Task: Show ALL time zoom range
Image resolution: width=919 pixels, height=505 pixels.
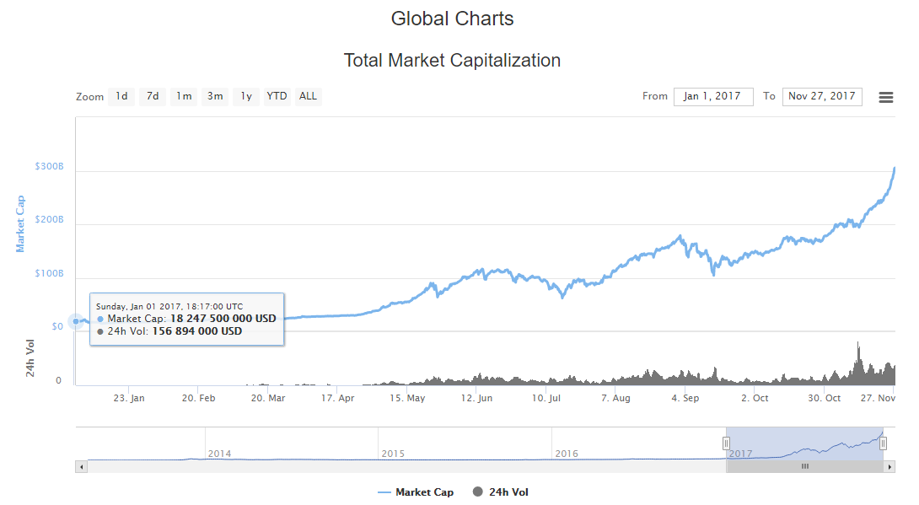Action: (x=309, y=96)
